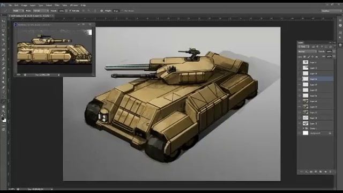343x193 pixels.
Task: Toggle Anti-alias checkbox in options bar
Action: tap(70, 11)
